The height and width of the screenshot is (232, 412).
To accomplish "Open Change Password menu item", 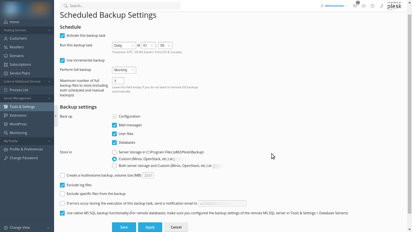I will [x=27, y=158].
